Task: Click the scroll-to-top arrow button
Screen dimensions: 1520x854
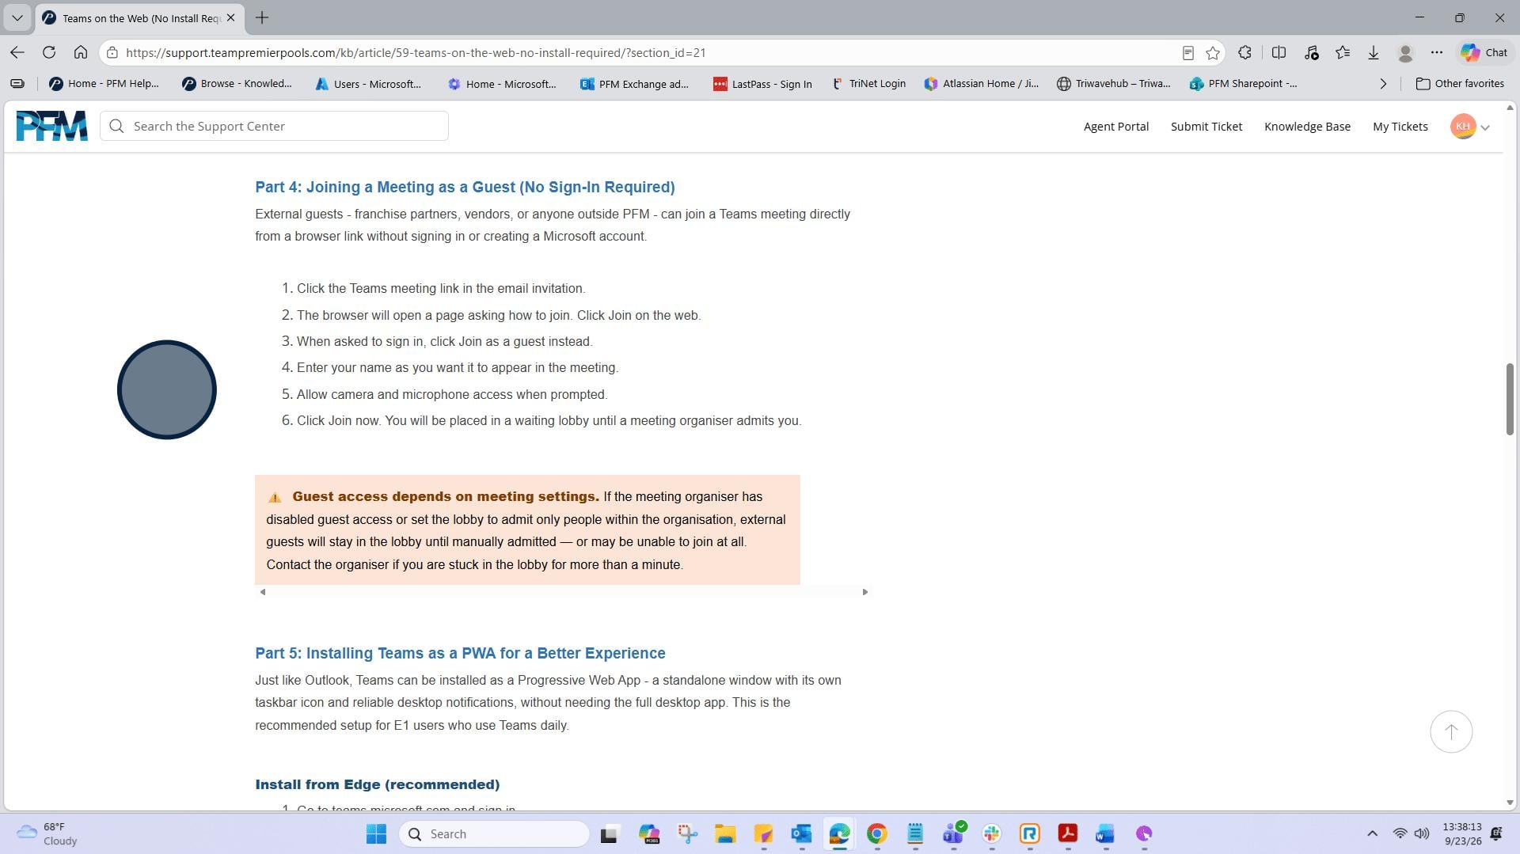Action: pos(1451,731)
